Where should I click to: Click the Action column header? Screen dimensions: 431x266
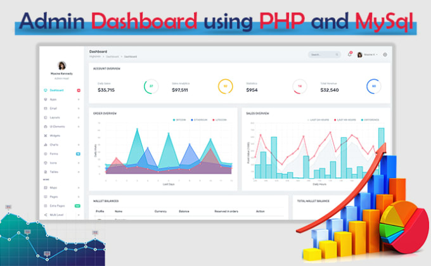coord(261,211)
